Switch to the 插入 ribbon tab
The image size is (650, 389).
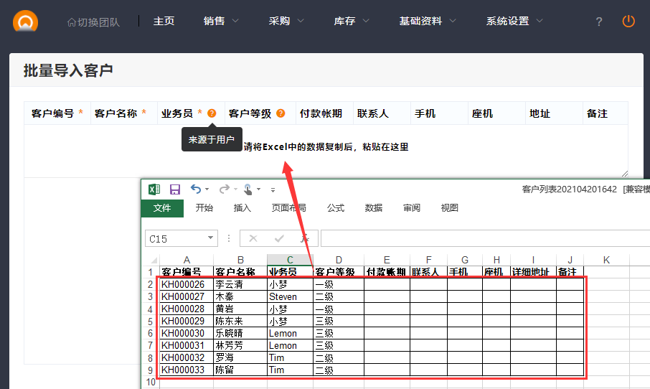[x=242, y=208]
